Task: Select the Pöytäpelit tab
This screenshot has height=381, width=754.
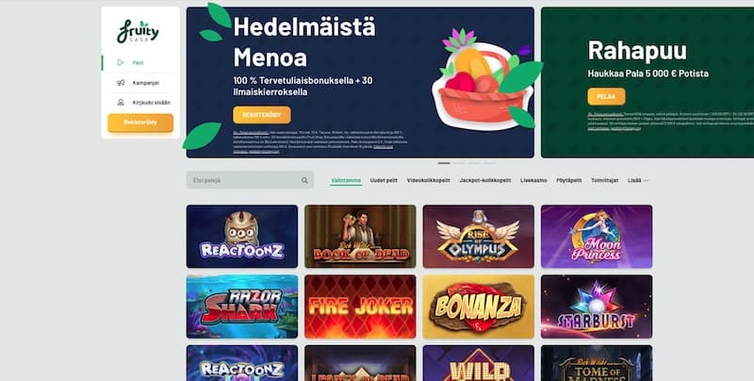Action: 569,180
